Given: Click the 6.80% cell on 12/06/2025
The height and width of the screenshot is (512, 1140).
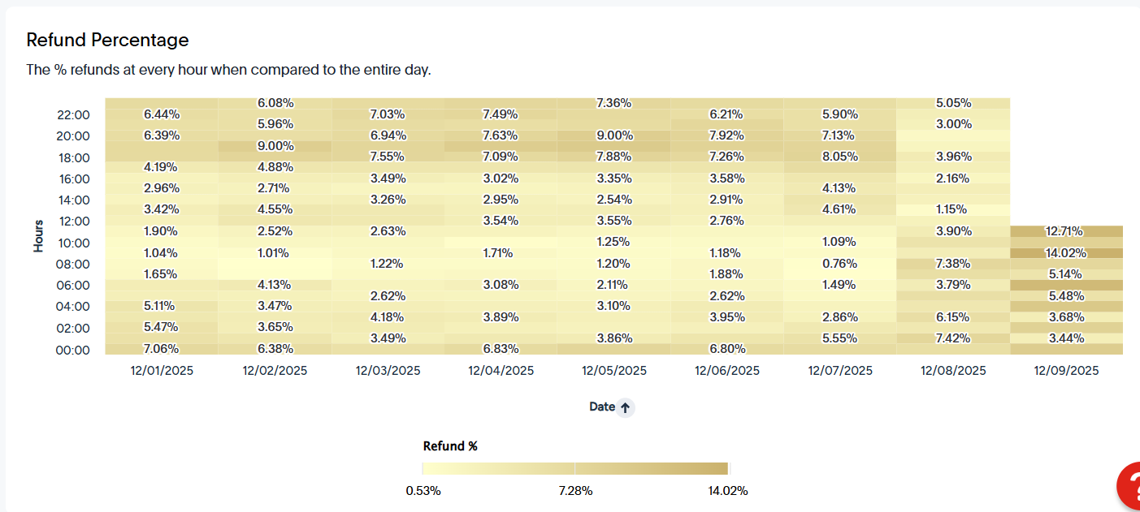Looking at the screenshot, I should [727, 349].
